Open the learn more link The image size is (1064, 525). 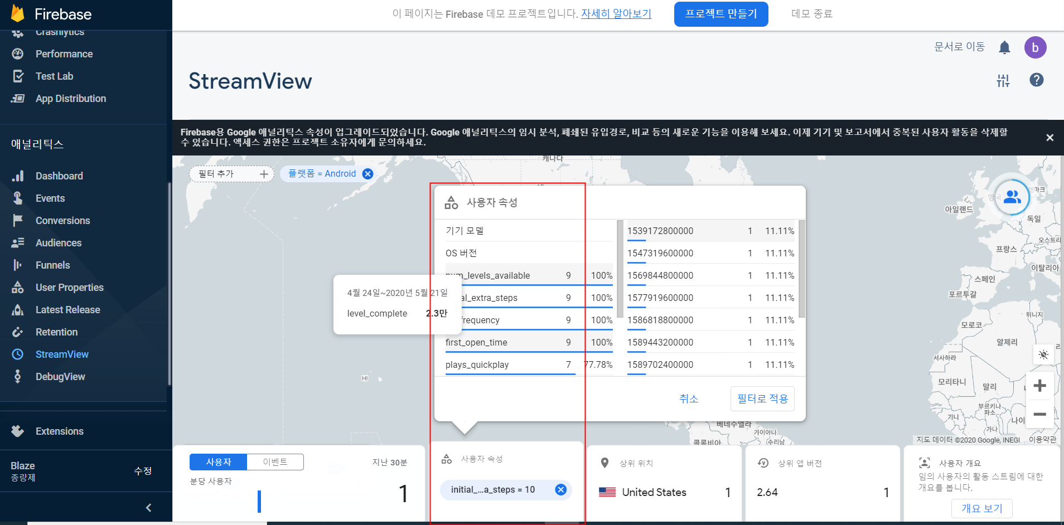(616, 14)
